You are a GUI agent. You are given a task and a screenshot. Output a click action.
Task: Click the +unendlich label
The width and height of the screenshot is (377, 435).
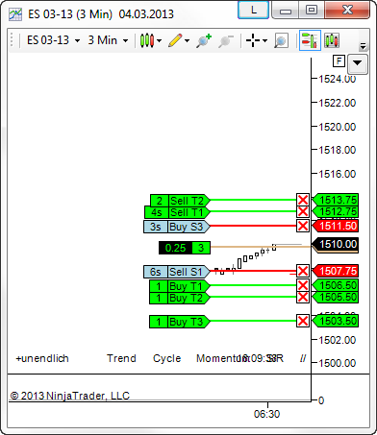click(42, 358)
